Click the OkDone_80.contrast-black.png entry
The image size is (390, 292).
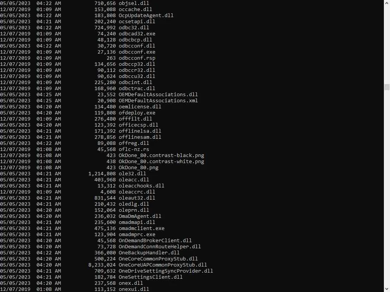click(161, 156)
